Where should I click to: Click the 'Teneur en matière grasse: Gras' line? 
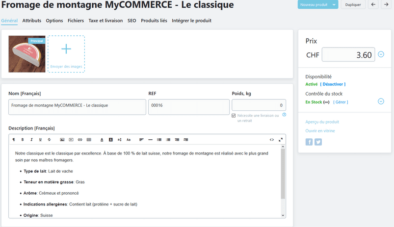(x=54, y=182)
